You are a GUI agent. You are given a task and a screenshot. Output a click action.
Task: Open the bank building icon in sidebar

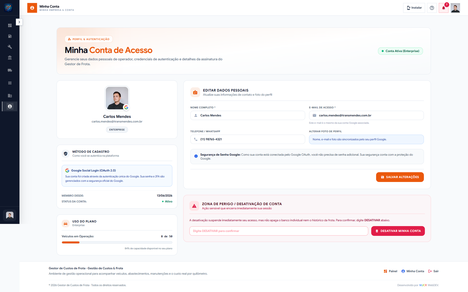[10, 58]
